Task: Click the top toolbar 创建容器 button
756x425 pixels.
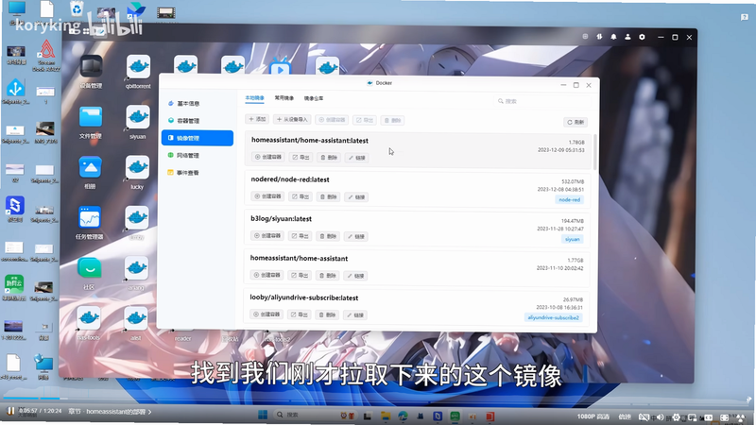Action: click(x=332, y=120)
